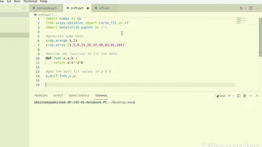The image size is (262, 147).
Task: Click the 'matplotlib.pyplot' import text
Action: [x=76, y=27]
